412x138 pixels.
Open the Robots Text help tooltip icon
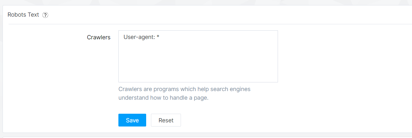(x=45, y=15)
